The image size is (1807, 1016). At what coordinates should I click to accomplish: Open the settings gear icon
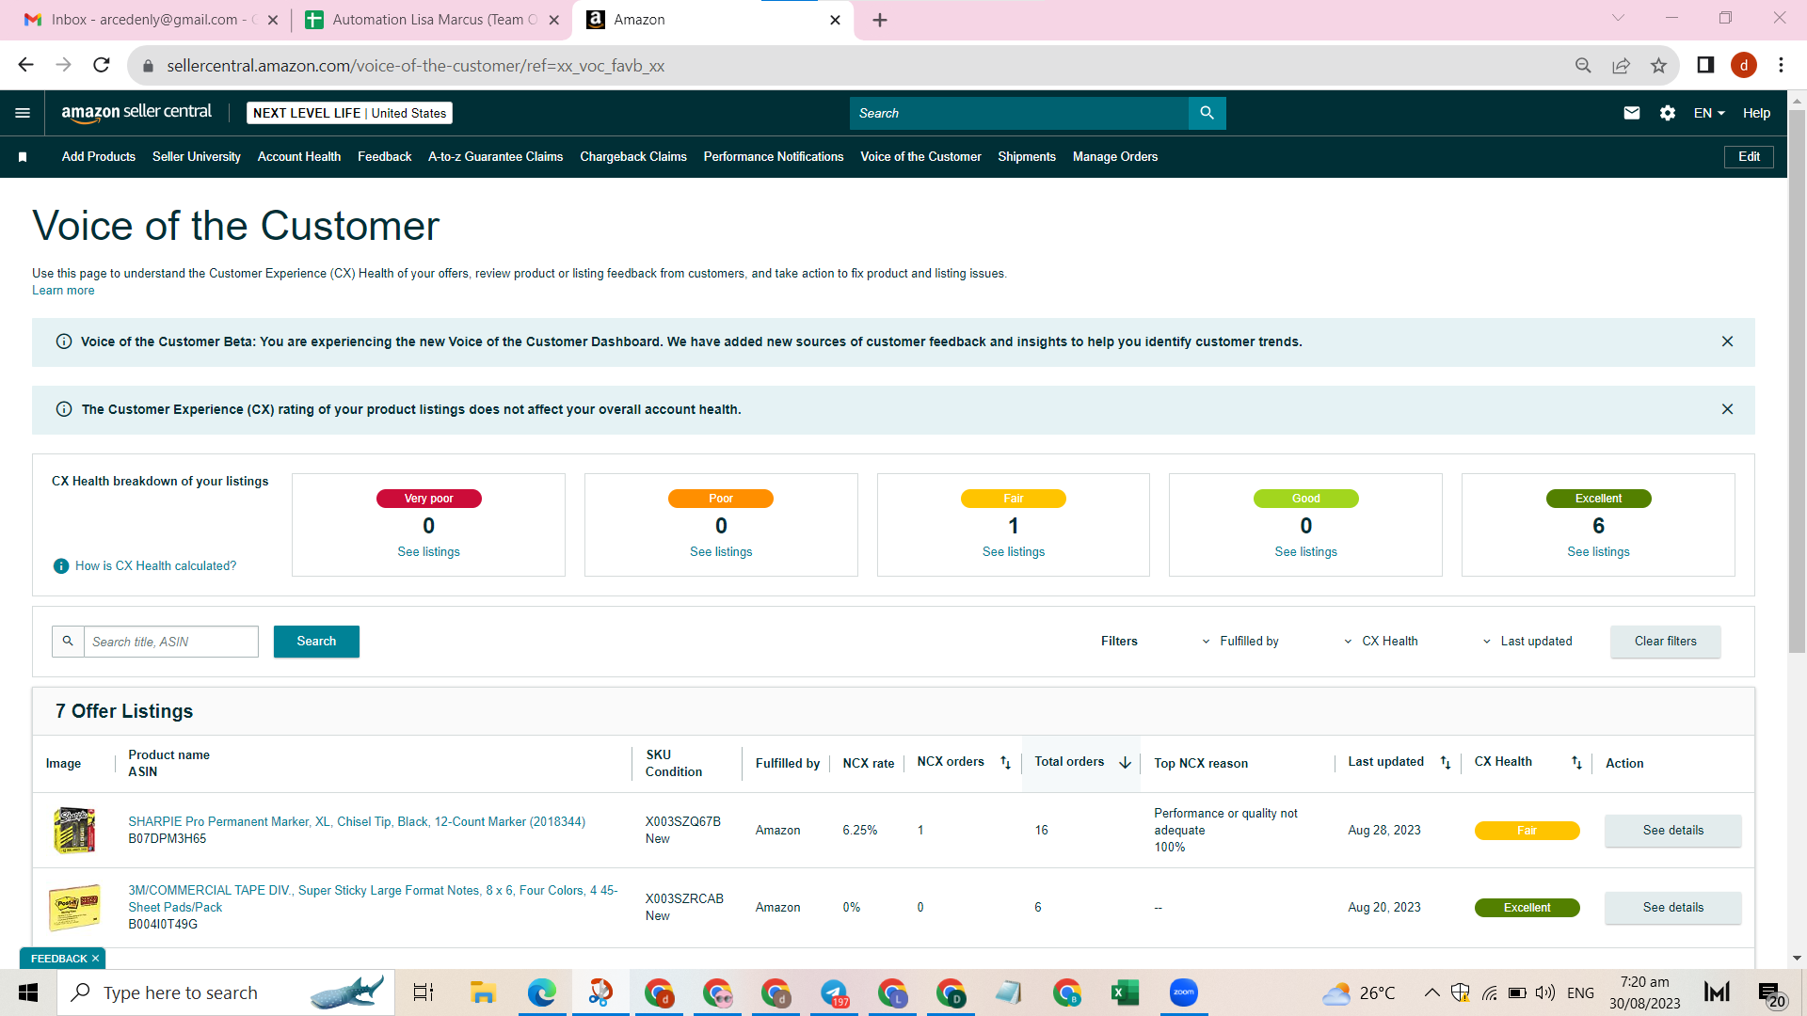1668,113
